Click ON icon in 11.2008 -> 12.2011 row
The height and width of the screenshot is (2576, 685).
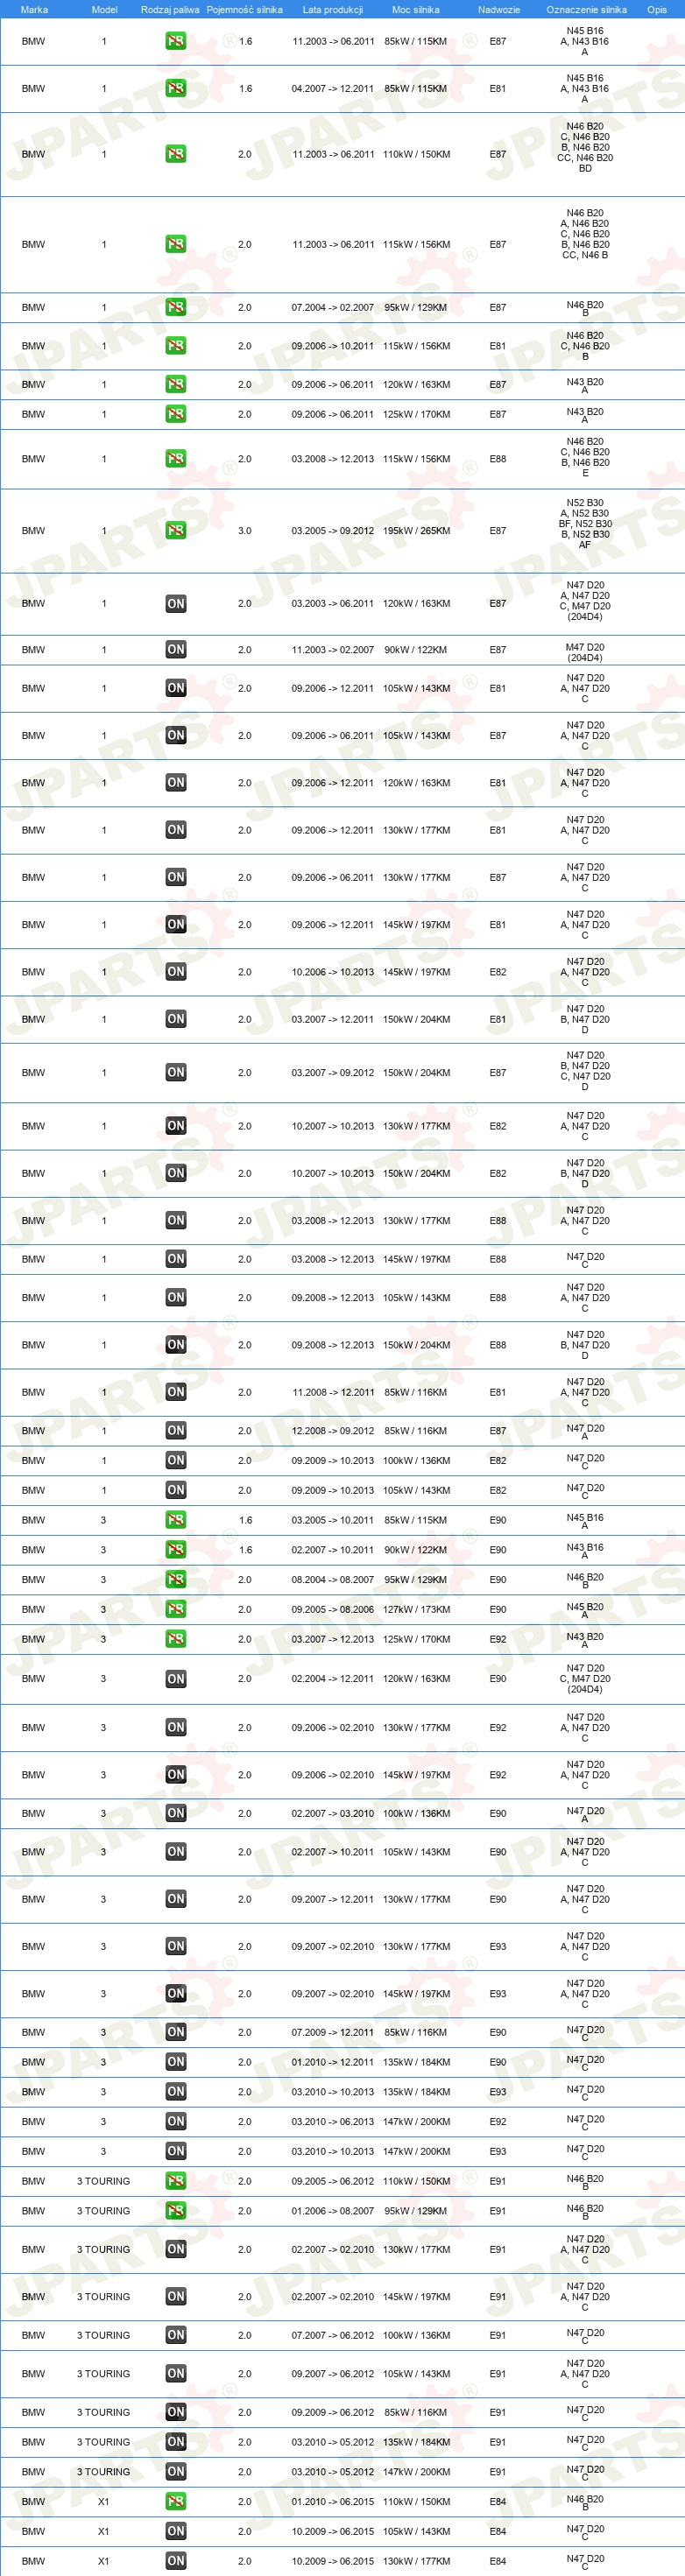pos(176,1392)
